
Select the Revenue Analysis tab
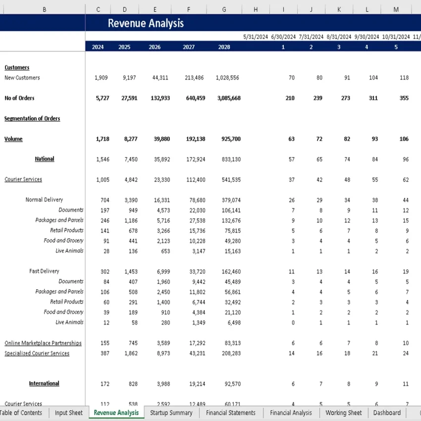pos(116,413)
